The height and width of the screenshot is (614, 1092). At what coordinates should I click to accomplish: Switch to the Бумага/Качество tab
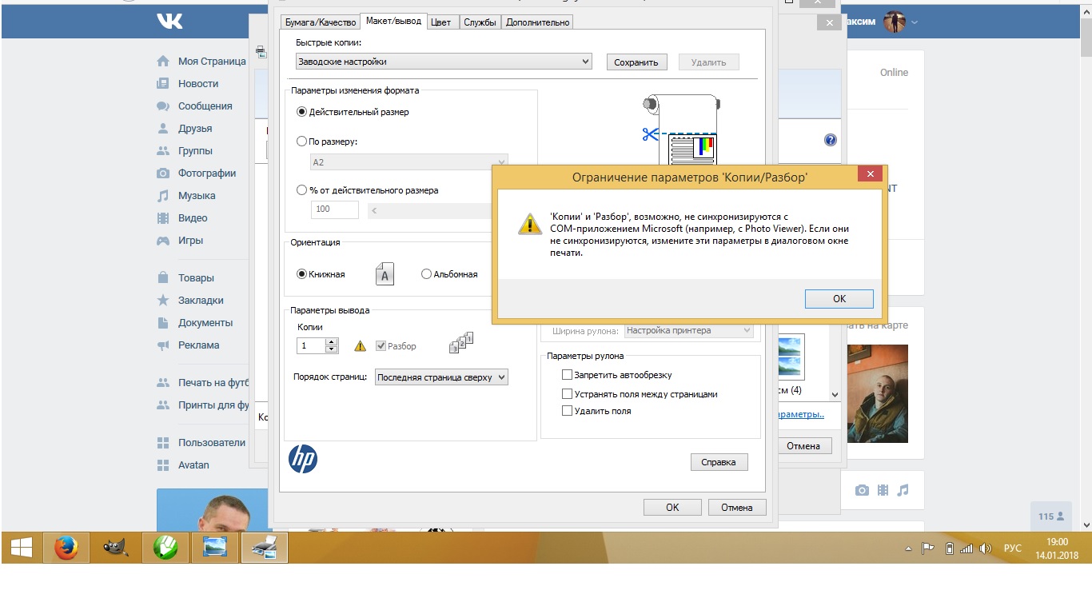(321, 22)
